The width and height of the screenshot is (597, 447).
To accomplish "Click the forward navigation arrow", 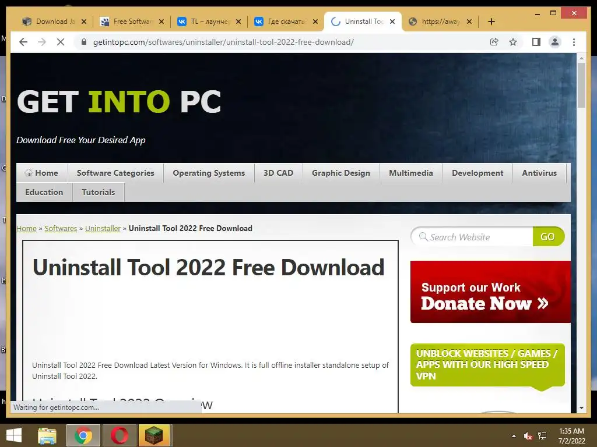I will tap(42, 42).
